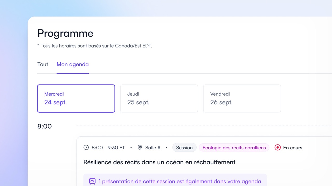Click the Programme page heading

pyautogui.click(x=65, y=33)
